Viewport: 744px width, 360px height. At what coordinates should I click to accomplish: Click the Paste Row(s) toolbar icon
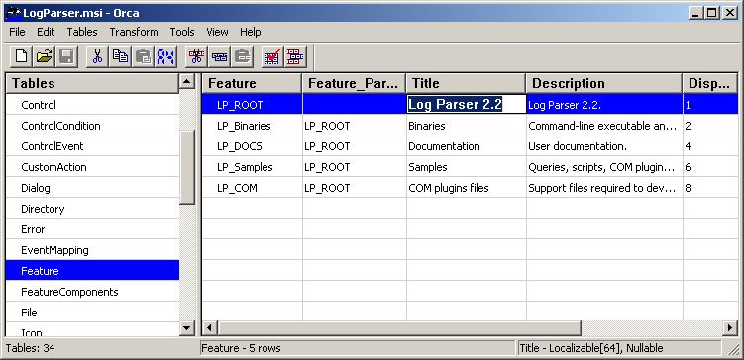[x=243, y=57]
